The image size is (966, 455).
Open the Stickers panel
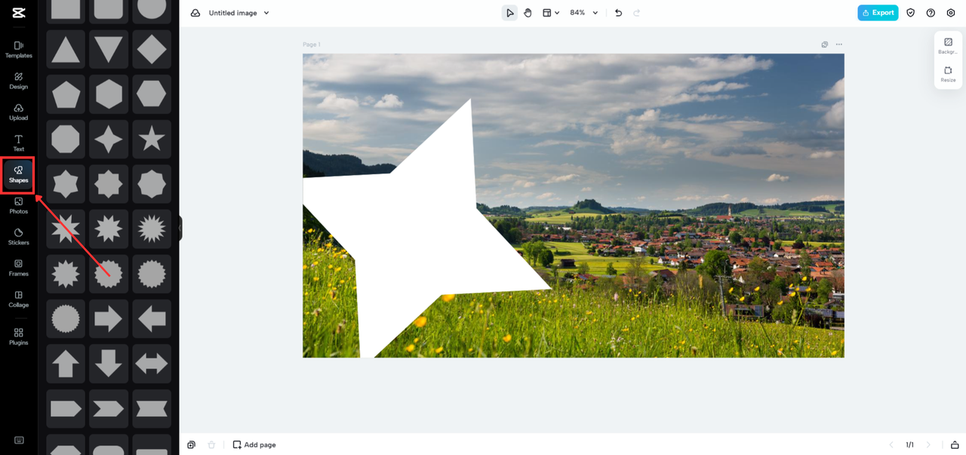coord(18,237)
